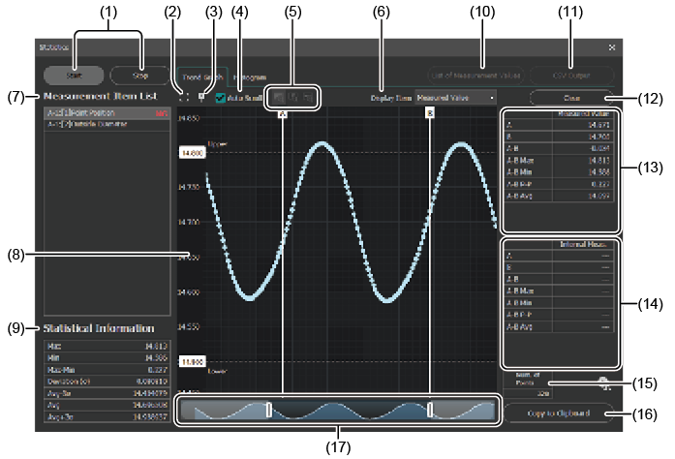Click the middle icon in cursor tool group
The height and width of the screenshot is (459, 675).
(x=294, y=97)
